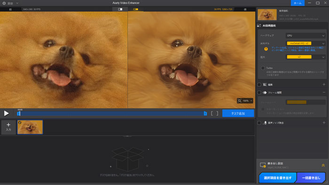The width and height of the screenshot is (329, 185).
Task: Open the Hardware CPU dropdown
Action: click(305, 35)
